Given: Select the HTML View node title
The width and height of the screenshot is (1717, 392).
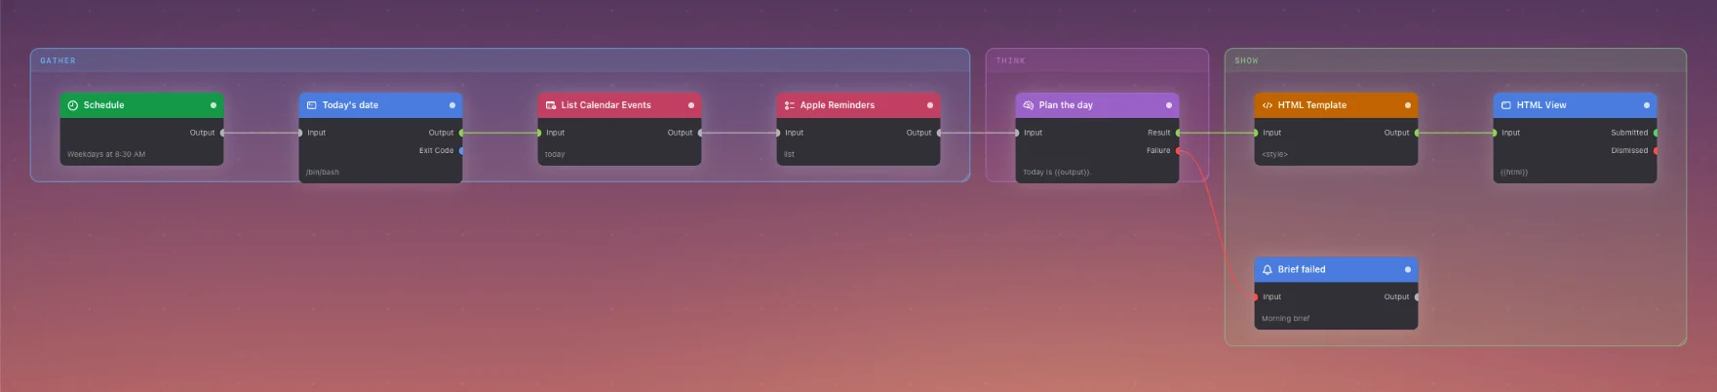Looking at the screenshot, I should click(x=1541, y=105).
